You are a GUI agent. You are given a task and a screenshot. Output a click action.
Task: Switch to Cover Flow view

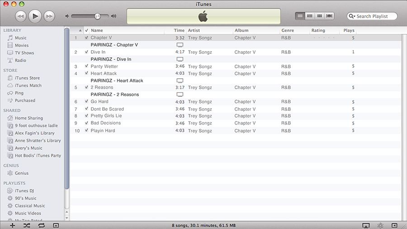pos(329,16)
